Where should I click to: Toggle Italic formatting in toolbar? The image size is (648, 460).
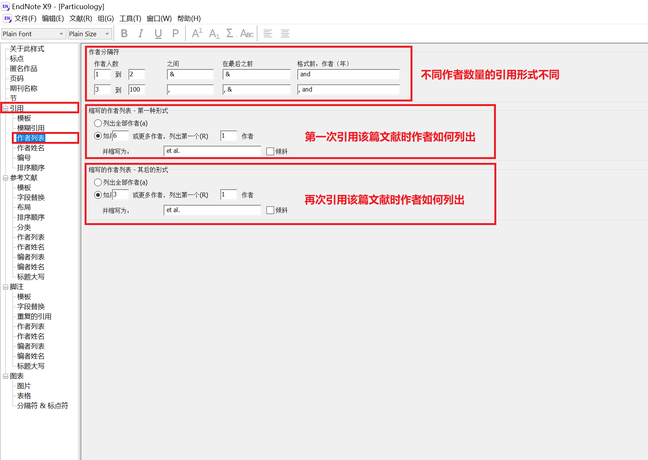pyautogui.click(x=141, y=34)
